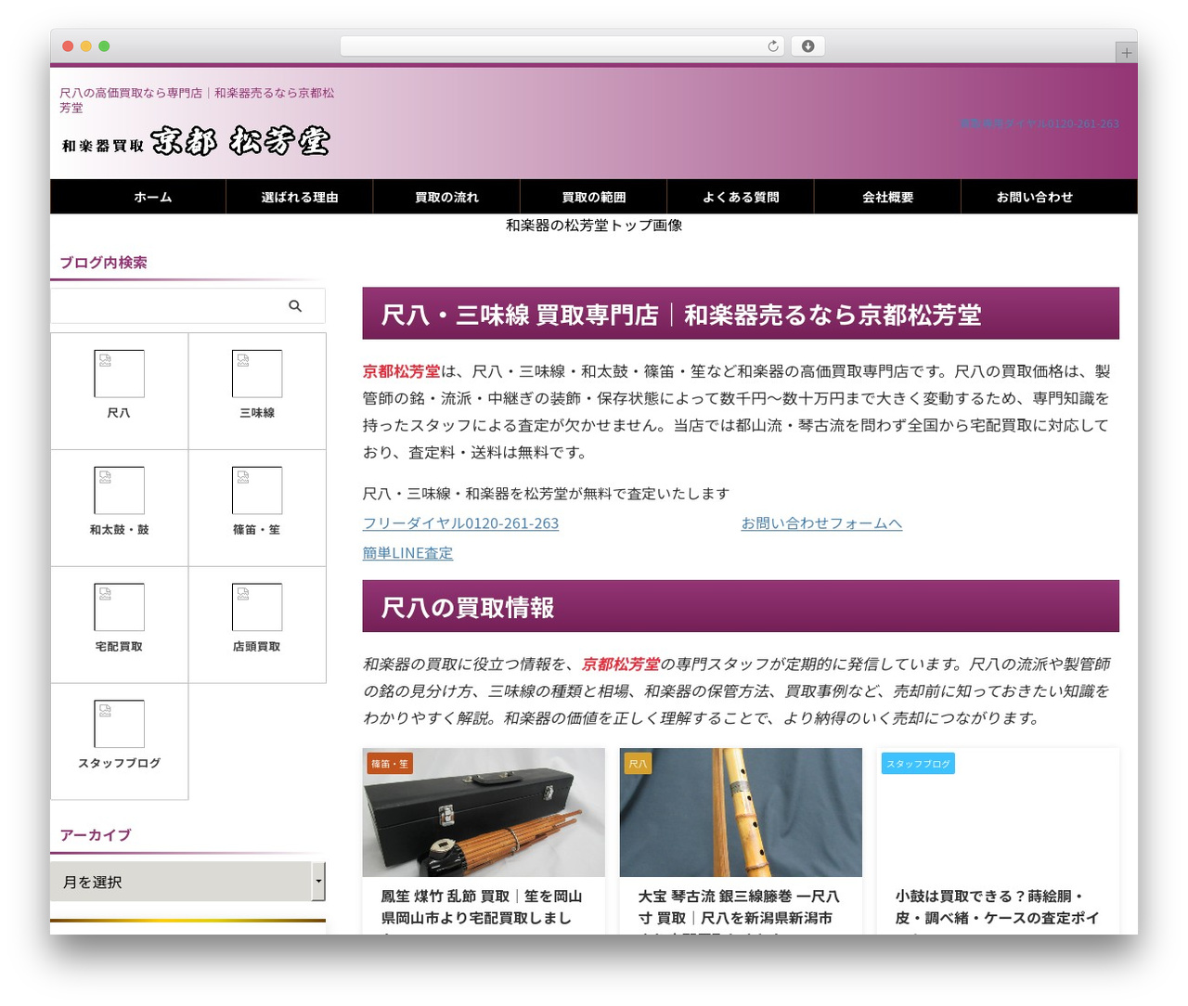
Task: Open the 三味線 category icon in sidebar
Action: click(x=257, y=374)
